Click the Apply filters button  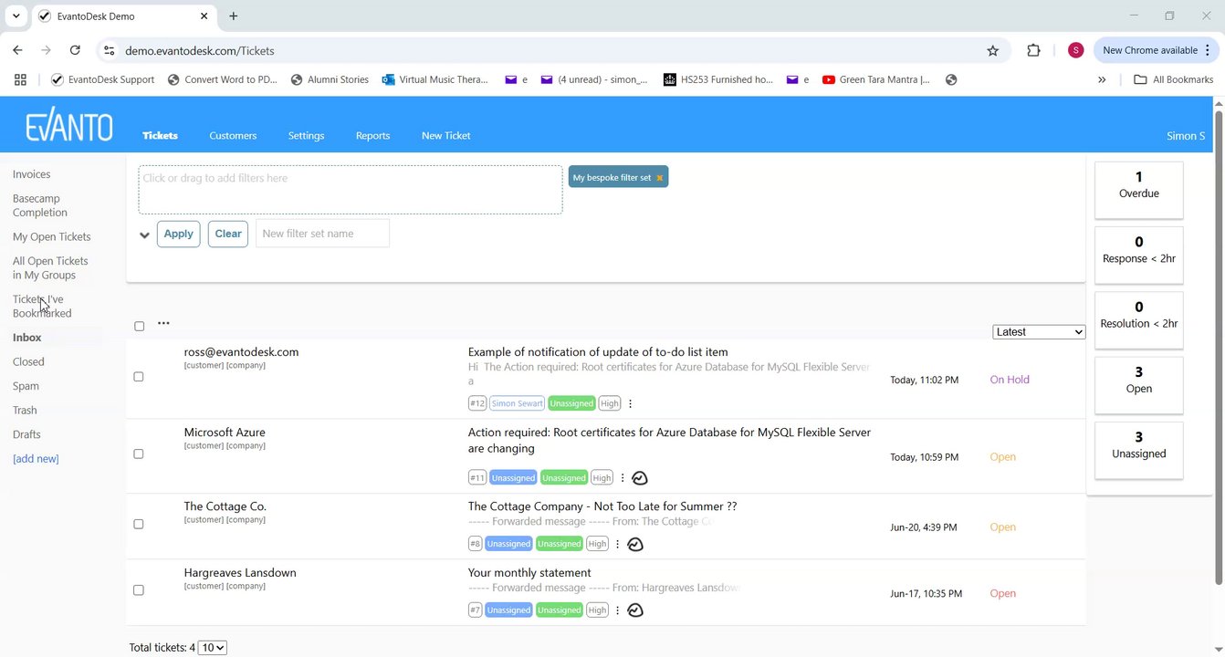178,234
